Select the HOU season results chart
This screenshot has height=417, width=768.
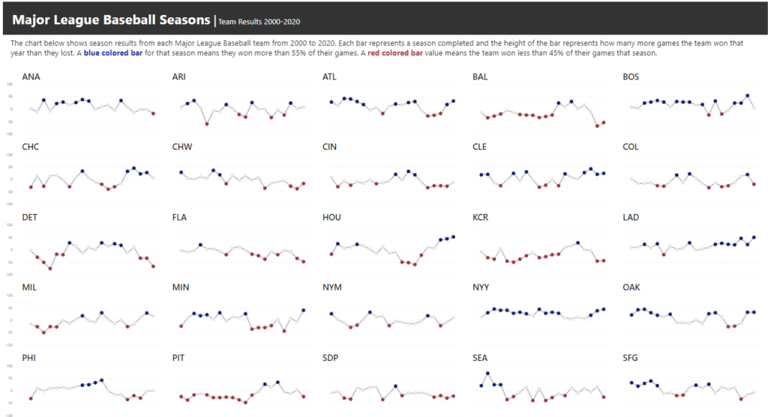[x=391, y=250]
